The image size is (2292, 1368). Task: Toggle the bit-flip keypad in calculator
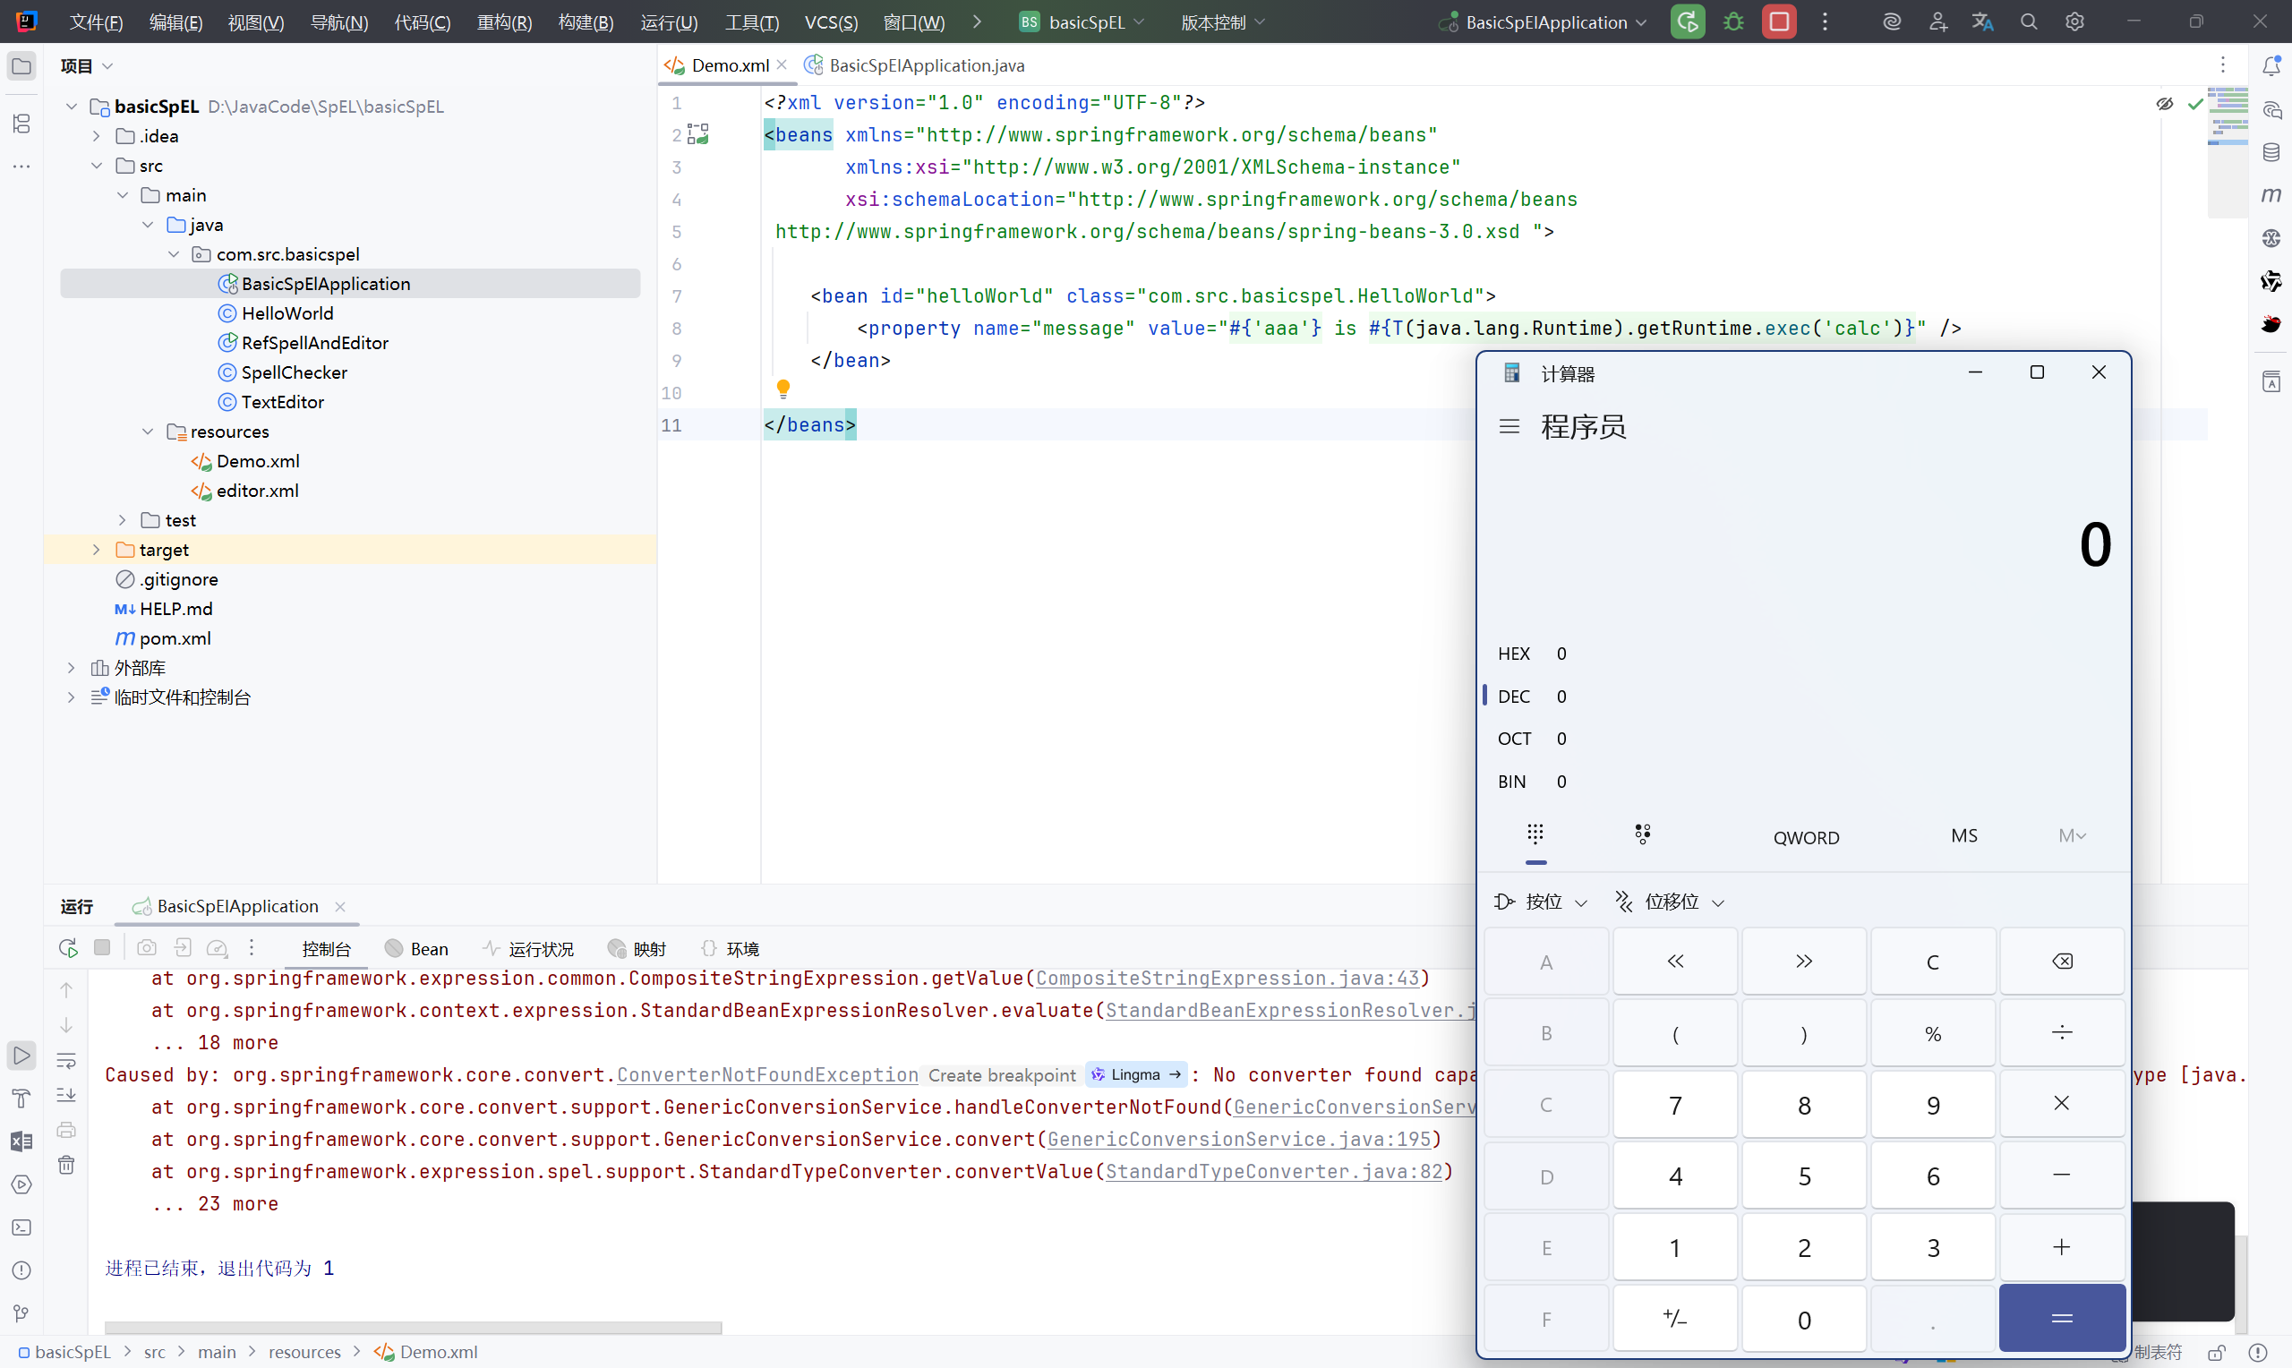click(1642, 835)
